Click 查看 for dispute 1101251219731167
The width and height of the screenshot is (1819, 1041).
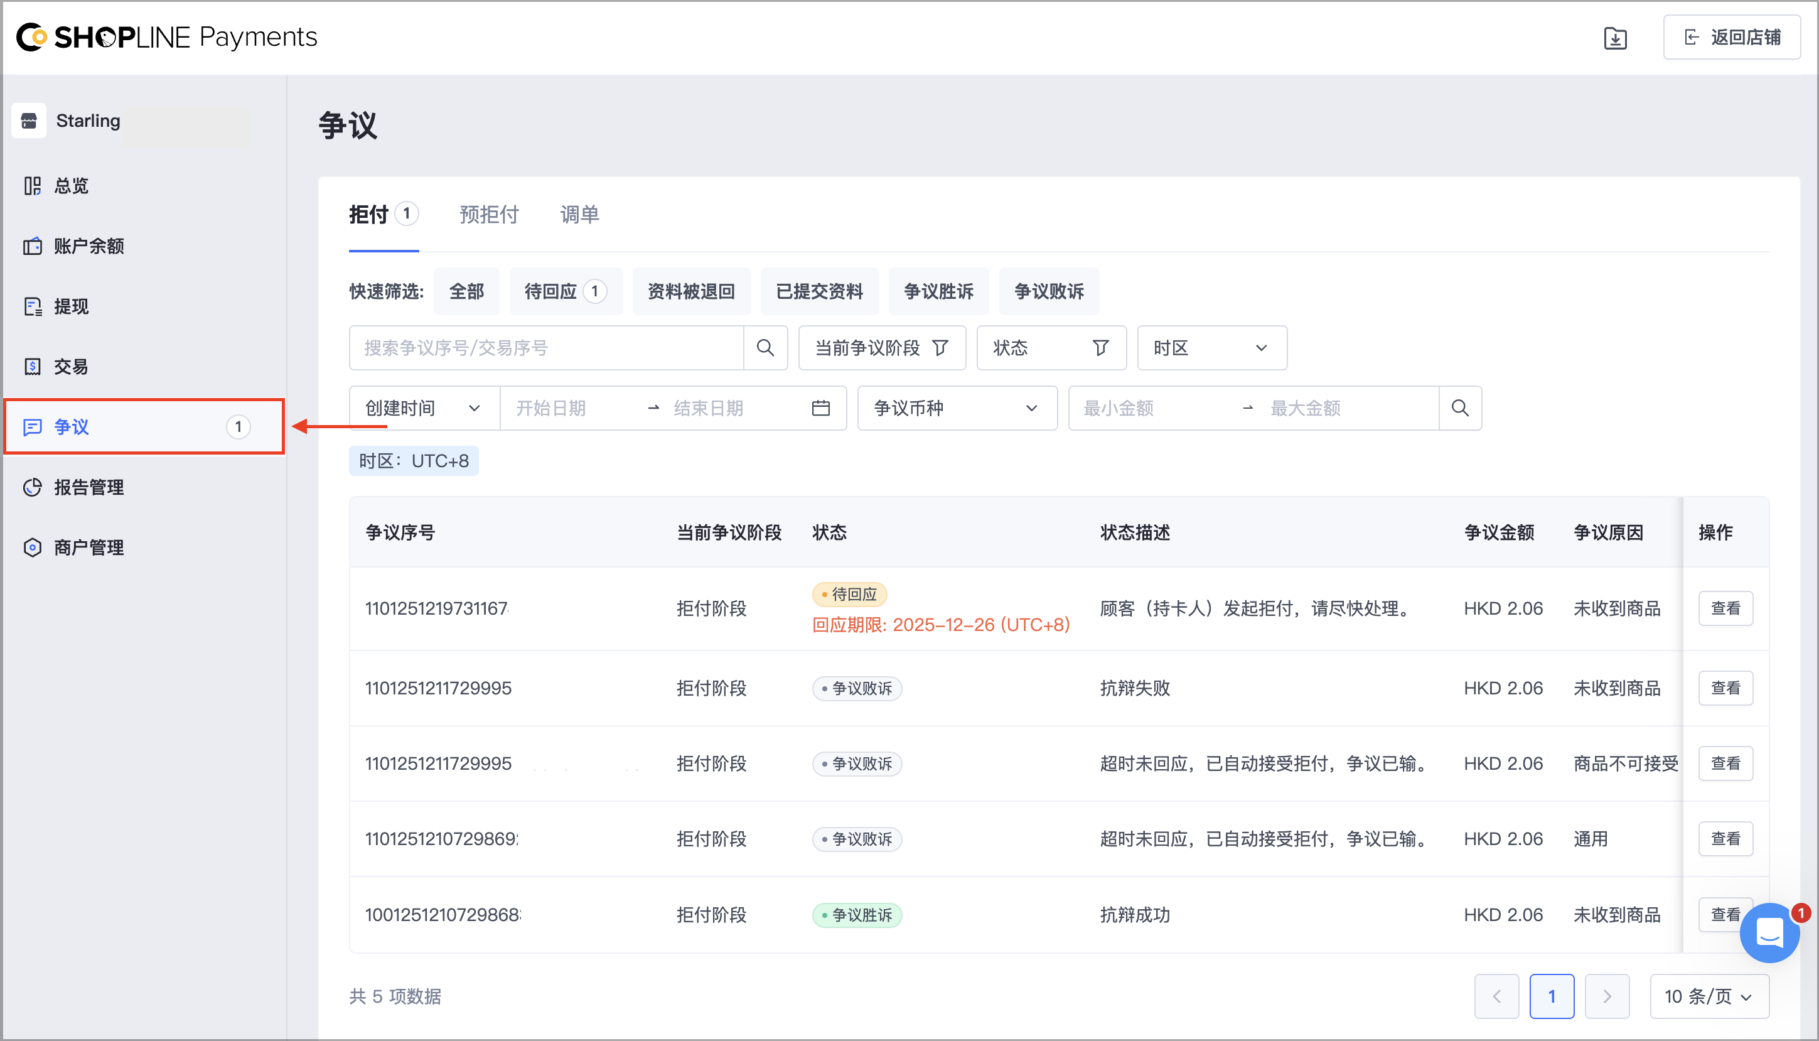1725,608
